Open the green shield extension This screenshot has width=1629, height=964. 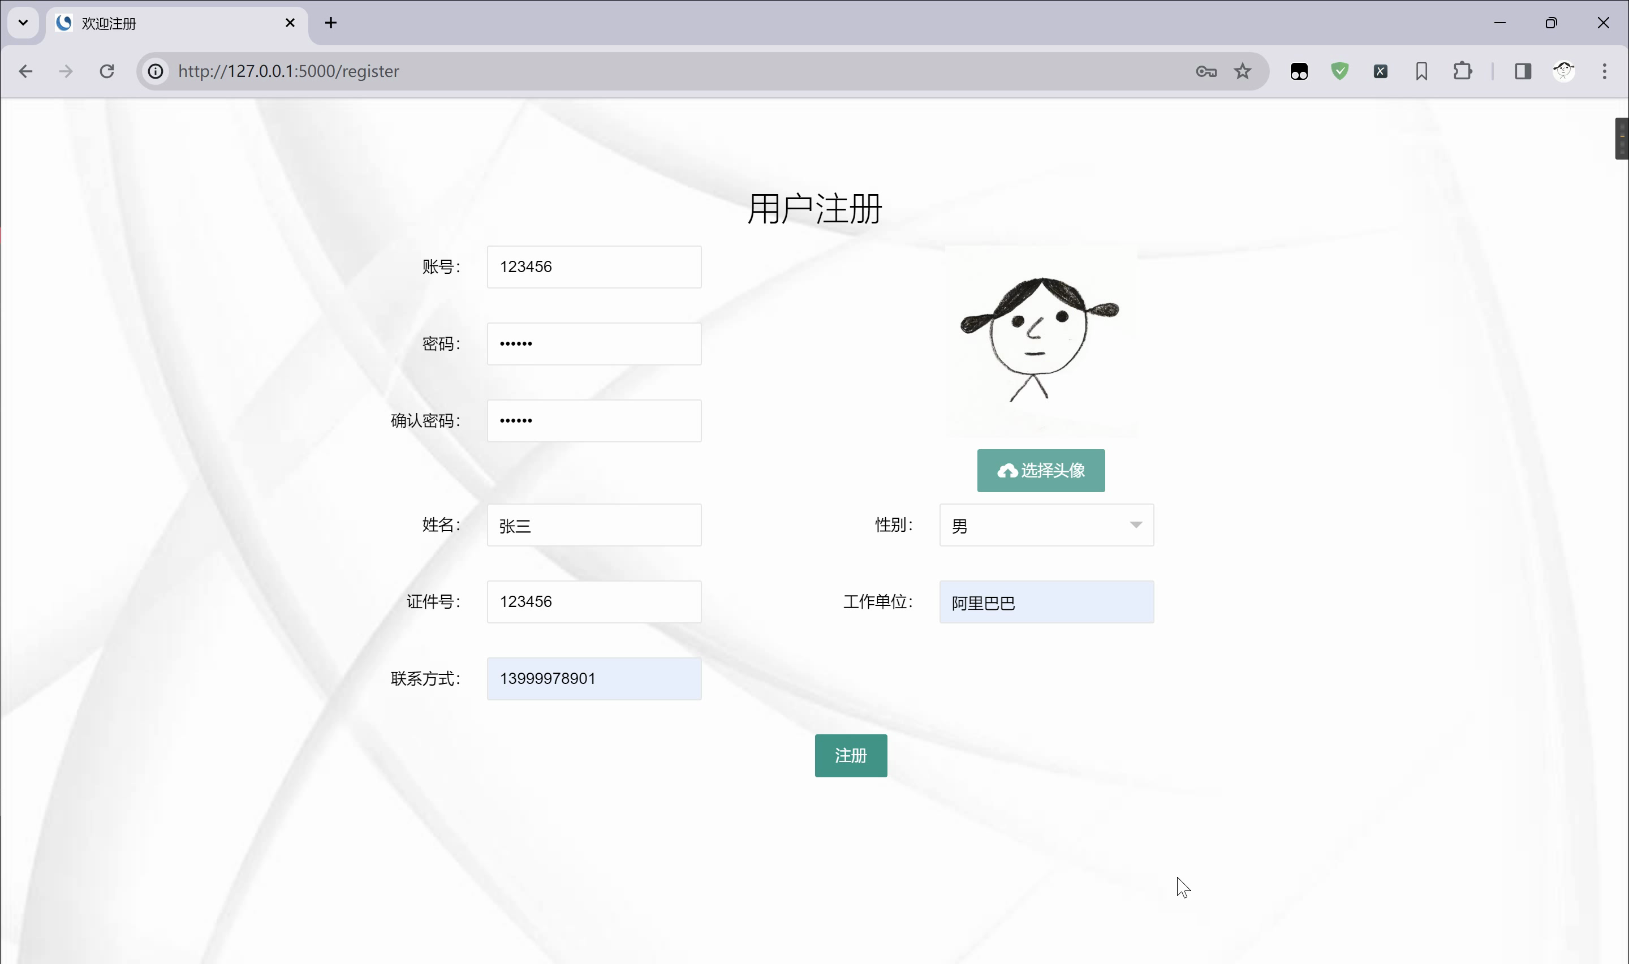[x=1340, y=71]
